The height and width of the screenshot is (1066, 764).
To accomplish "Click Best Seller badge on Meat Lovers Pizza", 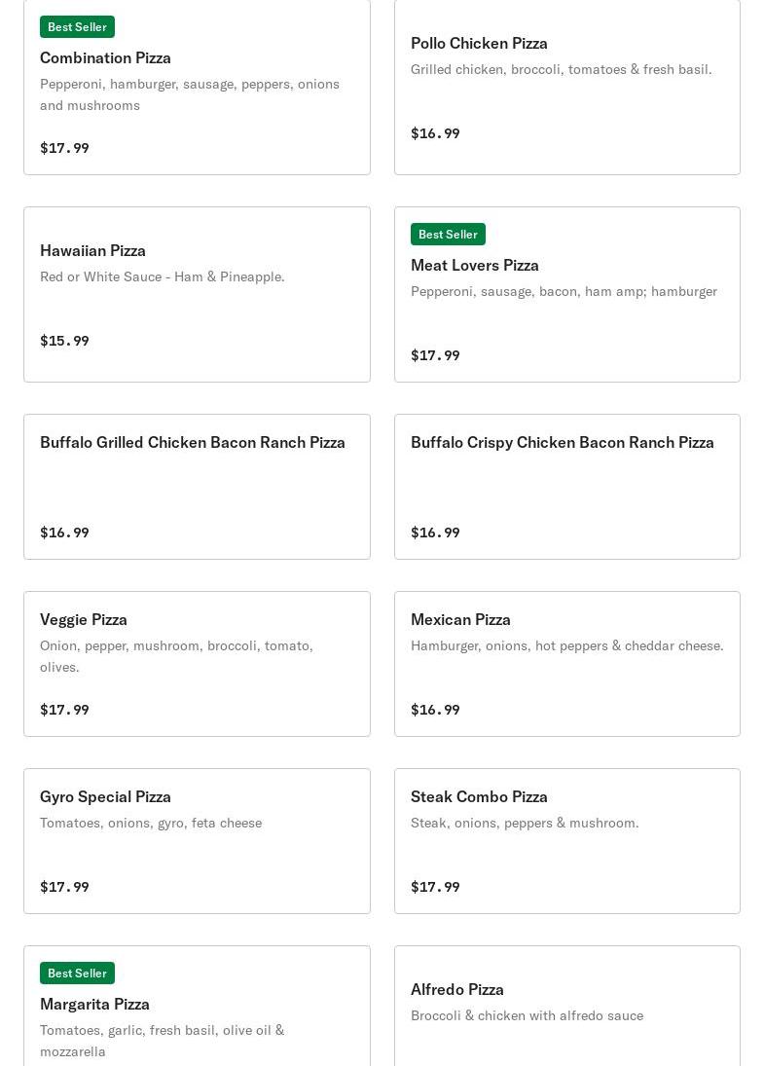I will pos(448,234).
